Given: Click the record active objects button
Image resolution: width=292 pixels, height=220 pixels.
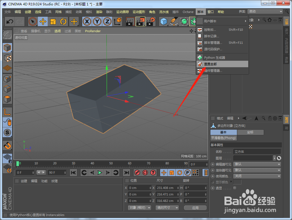Looking at the screenshot, I should (137, 173).
